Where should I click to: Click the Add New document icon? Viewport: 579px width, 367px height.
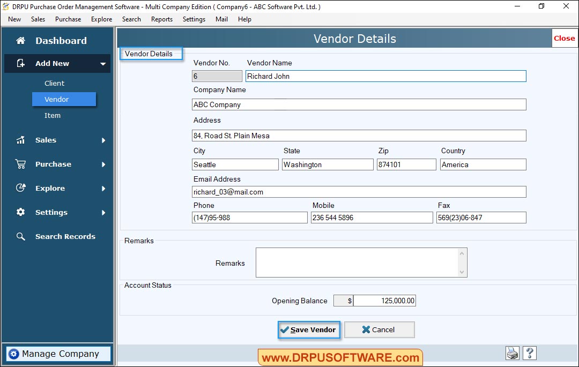20,63
